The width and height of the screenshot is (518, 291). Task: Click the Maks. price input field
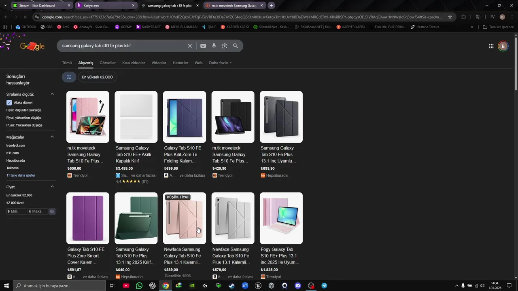coord(38,211)
